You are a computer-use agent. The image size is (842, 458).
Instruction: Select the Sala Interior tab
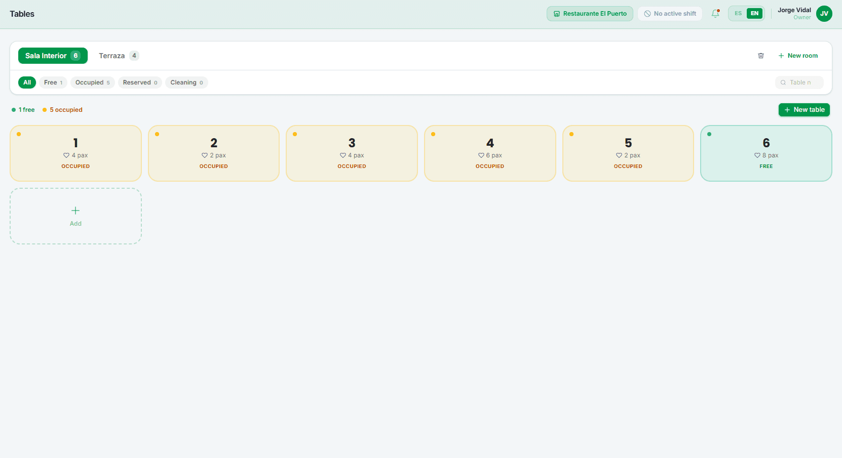(53, 56)
